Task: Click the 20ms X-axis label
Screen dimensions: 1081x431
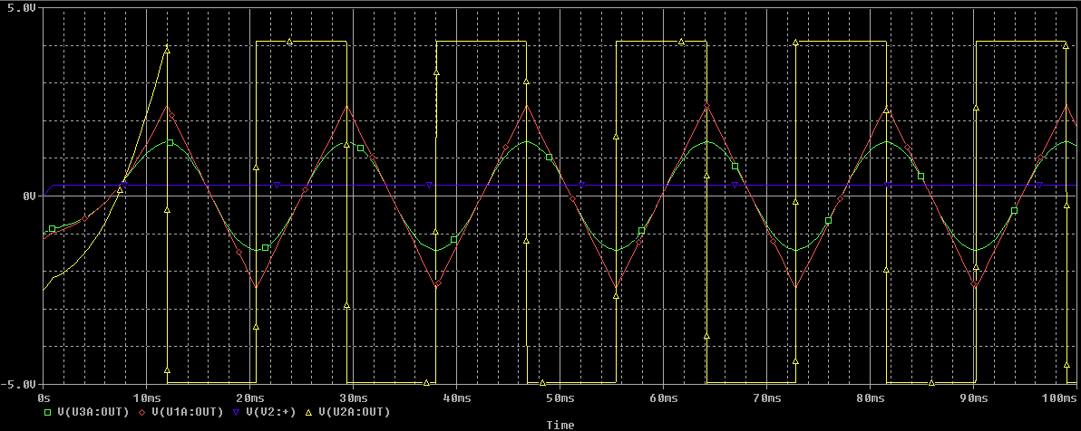Action: [x=248, y=398]
